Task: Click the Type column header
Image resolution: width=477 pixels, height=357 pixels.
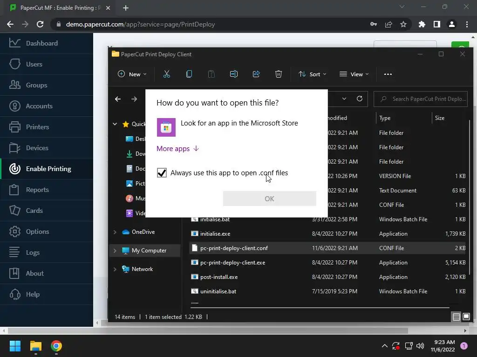Action: tap(404, 118)
